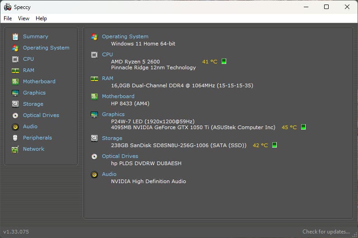This screenshot has width=358, height=238.
Task: Click the Graphics monitor icon in sidebar
Action: (15, 93)
